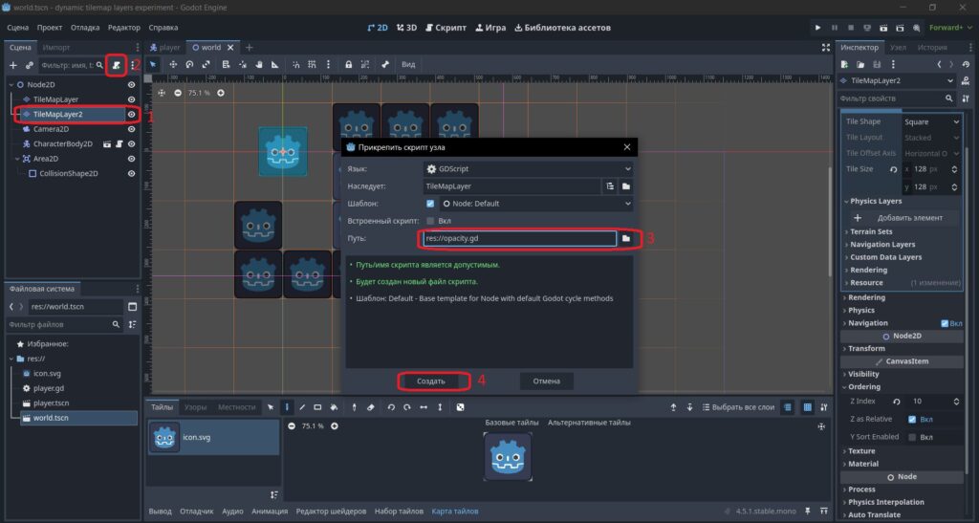The height and width of the screenshot is (523, 979).
Task: Select the Scale Mode tool
Action: tap(206, 64)
